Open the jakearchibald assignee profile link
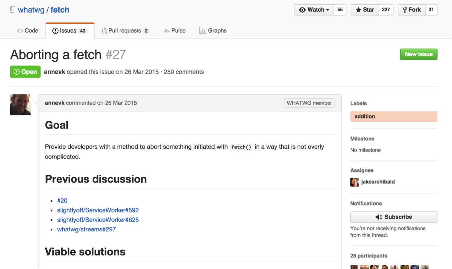The height and width of the screenshot is (269, 452). click(378, 182)
